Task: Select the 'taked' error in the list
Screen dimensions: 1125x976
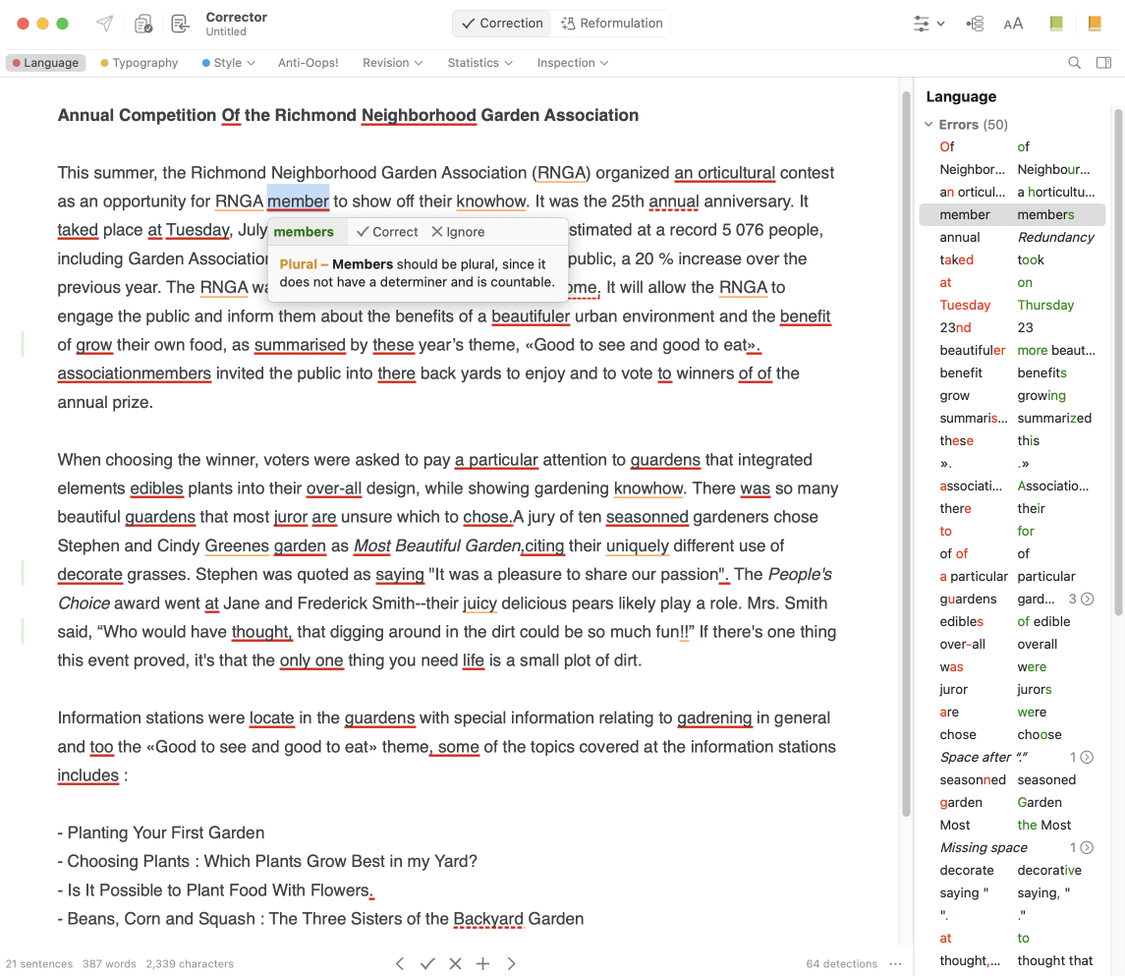Action: click(956, 259)
